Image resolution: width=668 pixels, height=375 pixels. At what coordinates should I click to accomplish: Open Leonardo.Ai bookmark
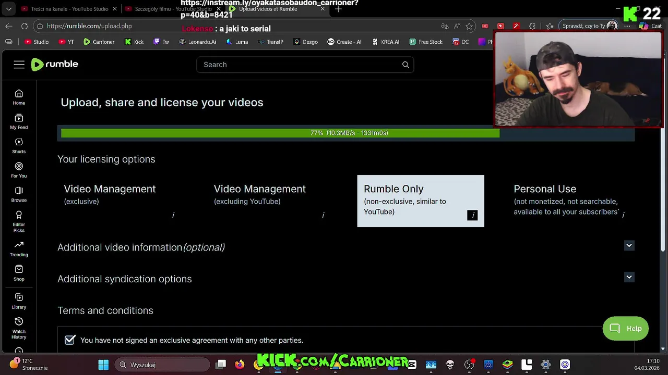click(197, 42)
